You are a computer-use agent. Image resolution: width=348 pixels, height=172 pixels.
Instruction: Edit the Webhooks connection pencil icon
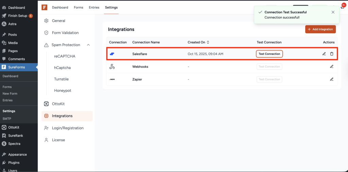tap(332, 67)
